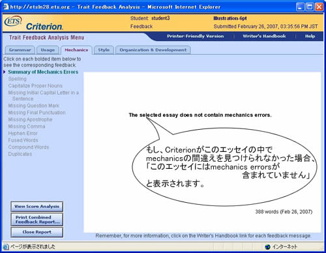Click Print Combined Feedback Report button
This screenshot has width=326, height=253.
pyautogui.click(x=37, y=220)
